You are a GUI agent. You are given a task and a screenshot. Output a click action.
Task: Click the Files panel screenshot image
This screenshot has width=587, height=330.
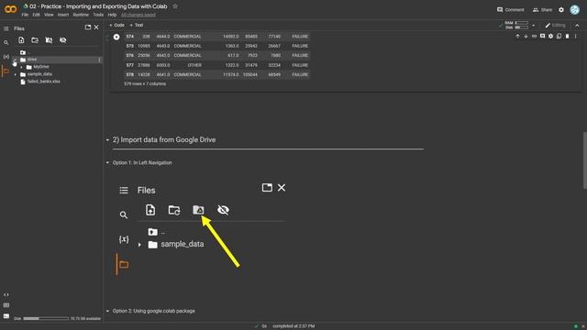(x=201, y=228)
